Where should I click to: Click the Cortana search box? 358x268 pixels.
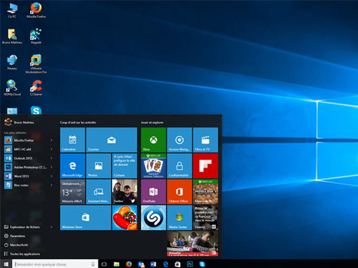click(55, 264)
